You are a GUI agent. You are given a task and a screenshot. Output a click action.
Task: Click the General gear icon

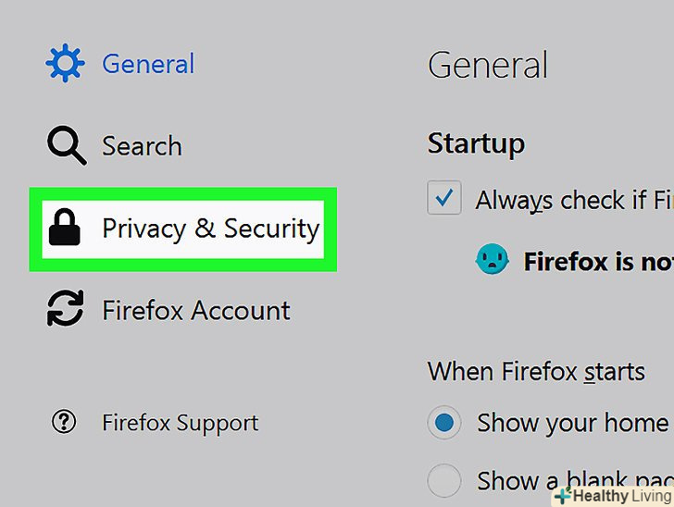[65, 64]
